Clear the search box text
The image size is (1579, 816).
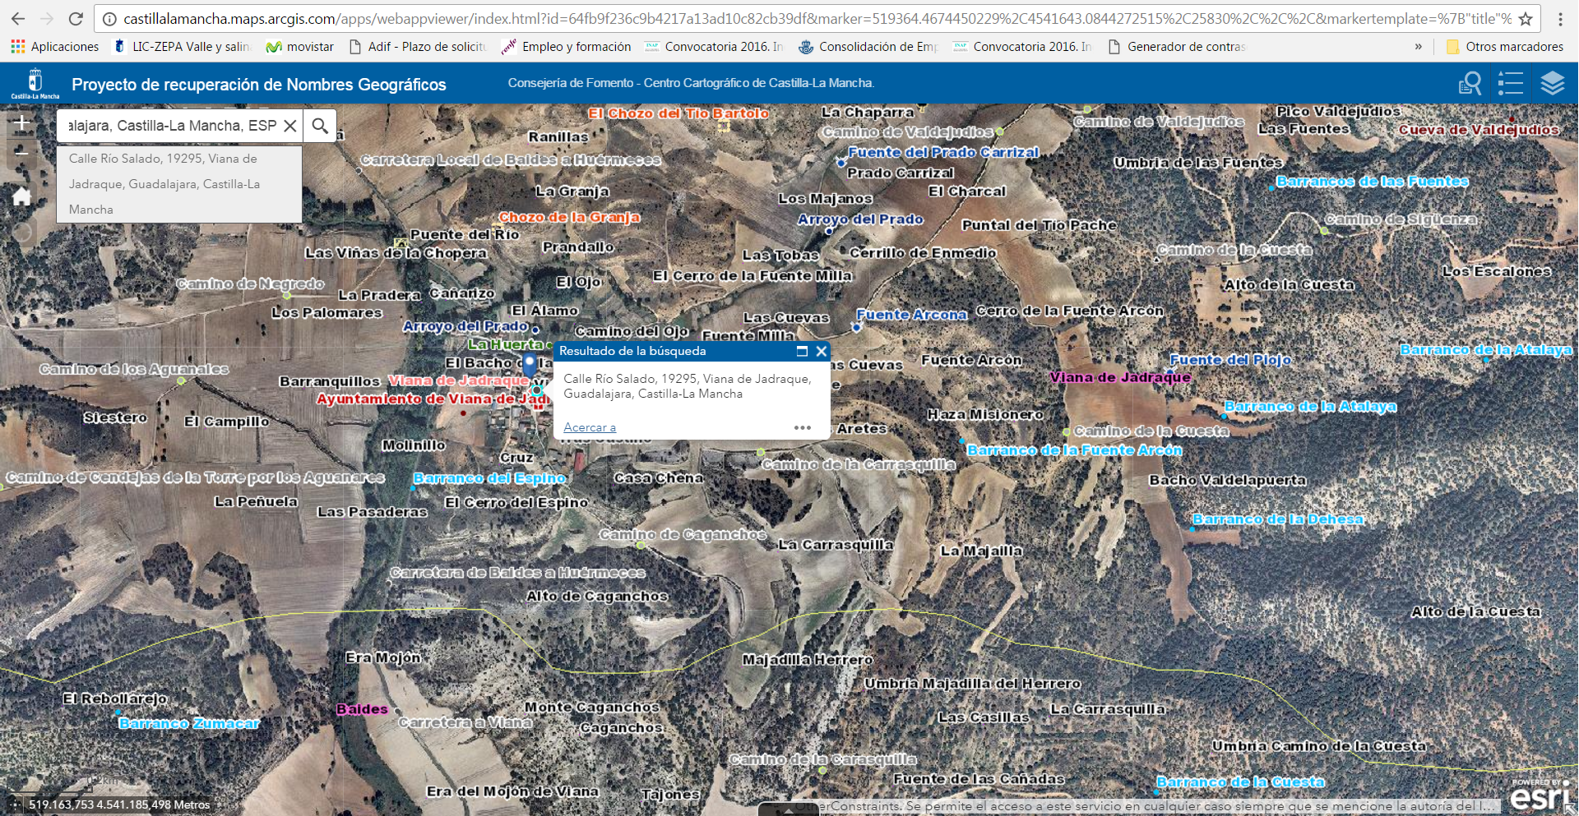click(289, 126)
